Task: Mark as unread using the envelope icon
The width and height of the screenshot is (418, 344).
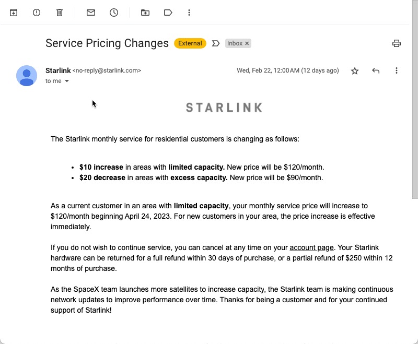Action: [91, 13]
